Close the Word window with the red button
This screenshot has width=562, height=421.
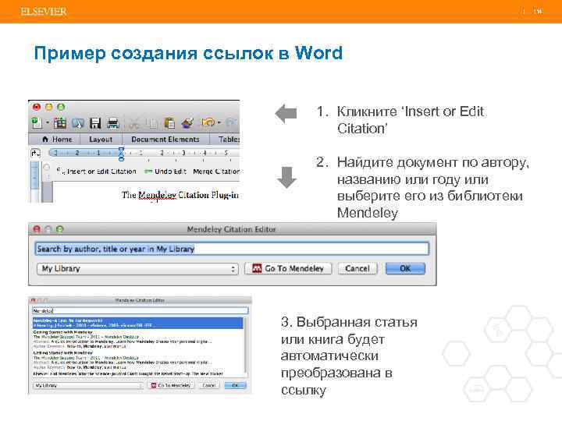37,107
